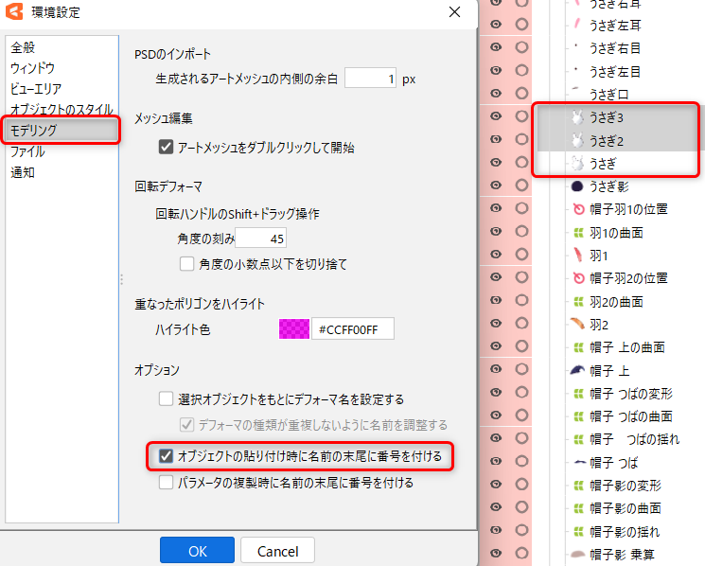This screenshot has height=566, width=705.
Task: Select the orange 羽2 feather thumbnail icon
Action: [575, 325]
